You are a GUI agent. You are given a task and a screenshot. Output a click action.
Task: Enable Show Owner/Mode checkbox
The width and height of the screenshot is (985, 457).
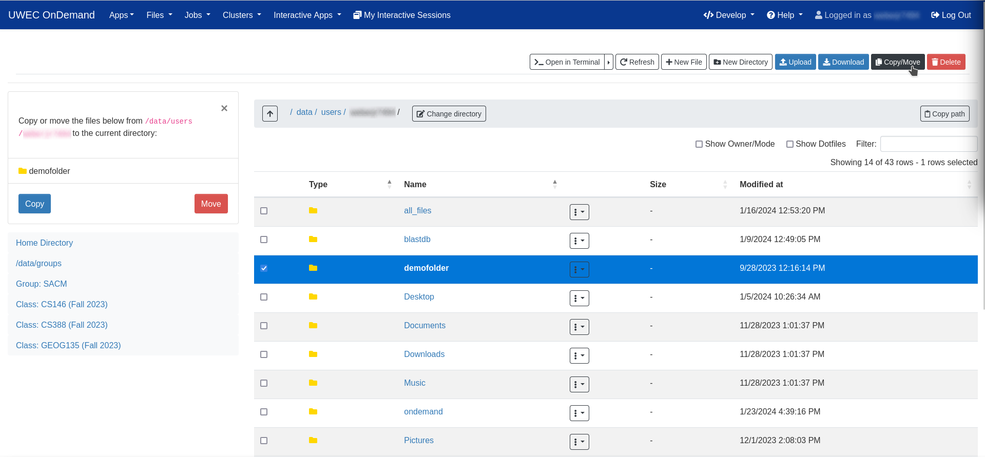click(x=699, y=144)
